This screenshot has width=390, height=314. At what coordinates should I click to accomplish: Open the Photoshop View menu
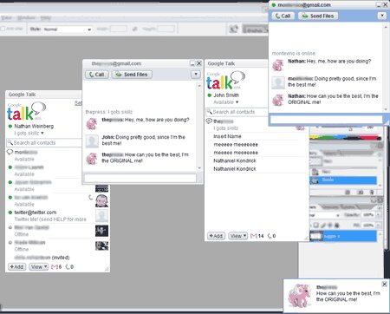[x=7, y=18]
